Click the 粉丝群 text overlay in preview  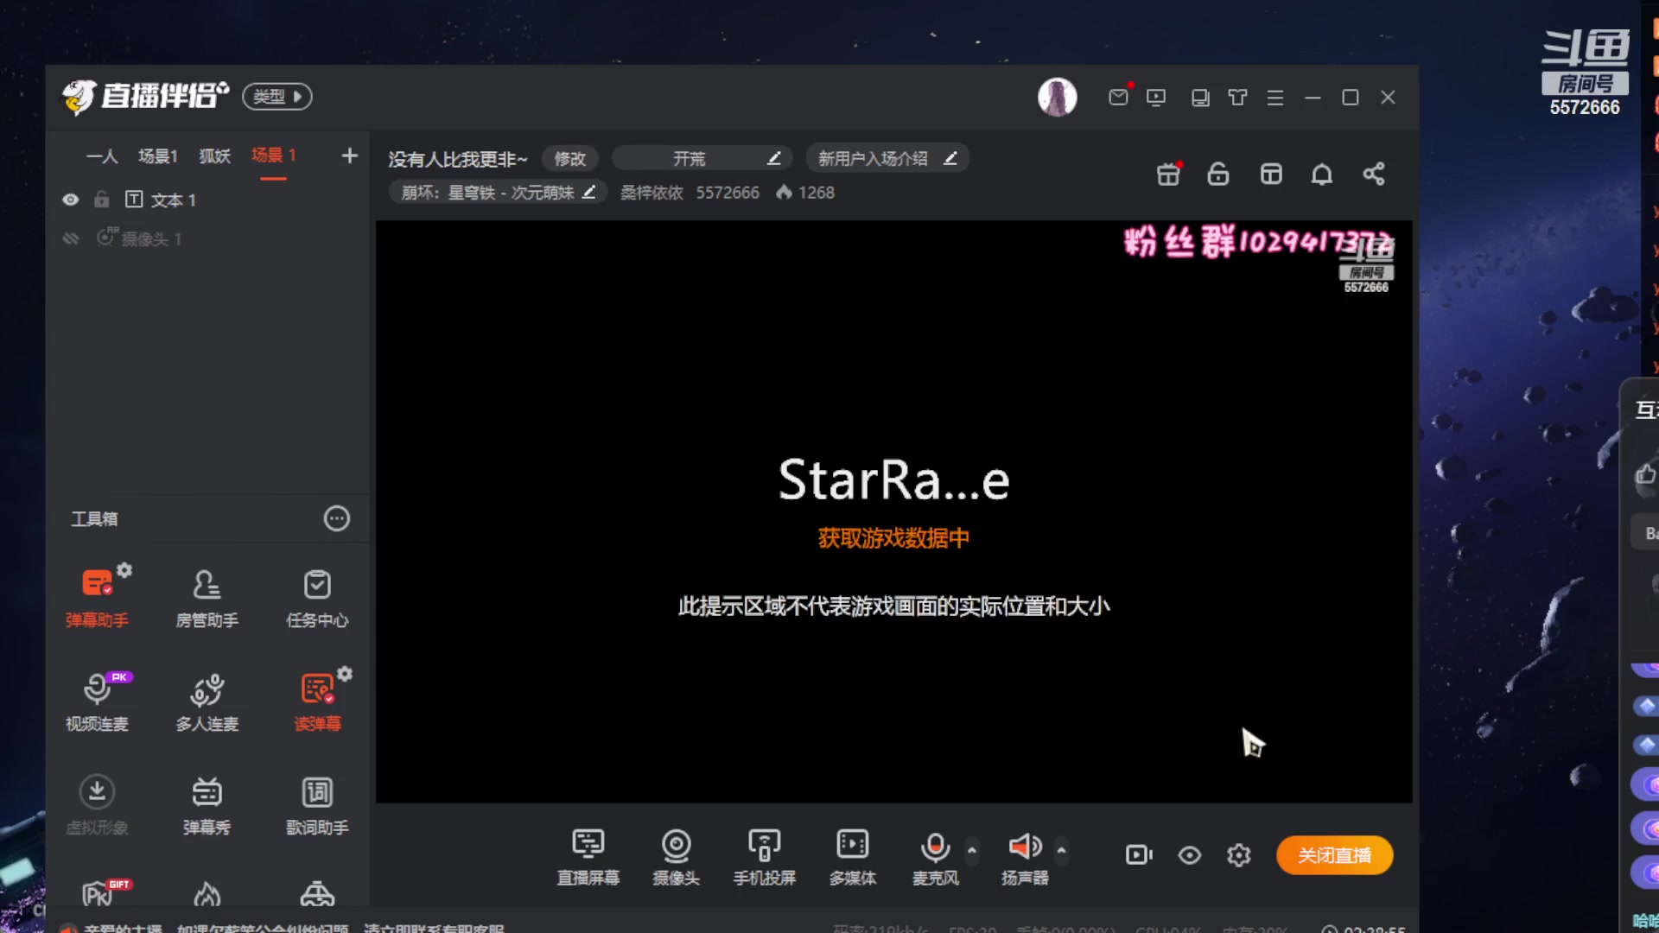(x=1257, y=242)
